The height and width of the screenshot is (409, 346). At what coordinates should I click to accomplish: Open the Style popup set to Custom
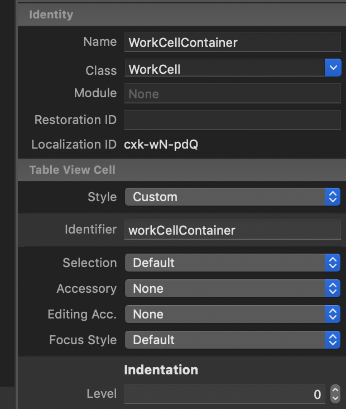(232, 197)
